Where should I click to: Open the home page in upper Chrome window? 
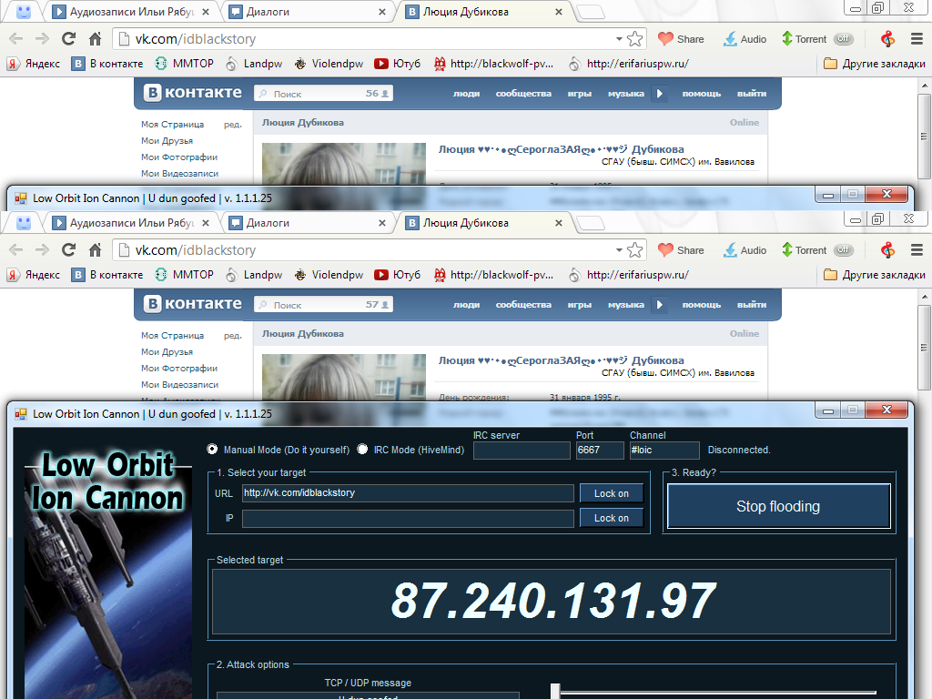[95, 39]
